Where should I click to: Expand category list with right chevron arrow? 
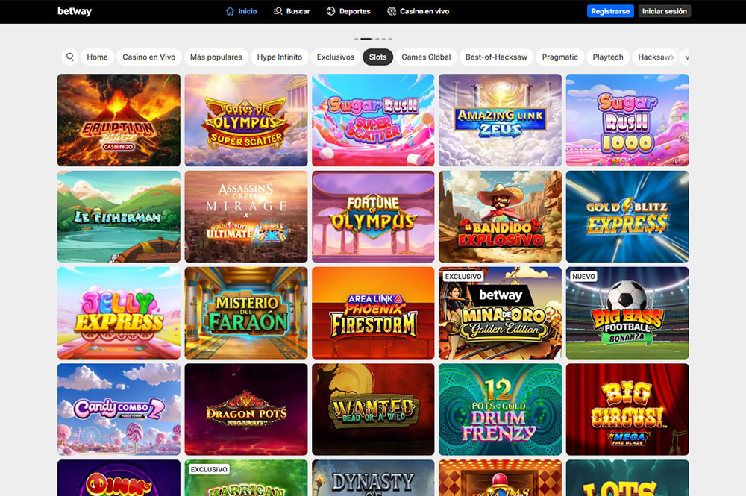click(x=672, y=57)
